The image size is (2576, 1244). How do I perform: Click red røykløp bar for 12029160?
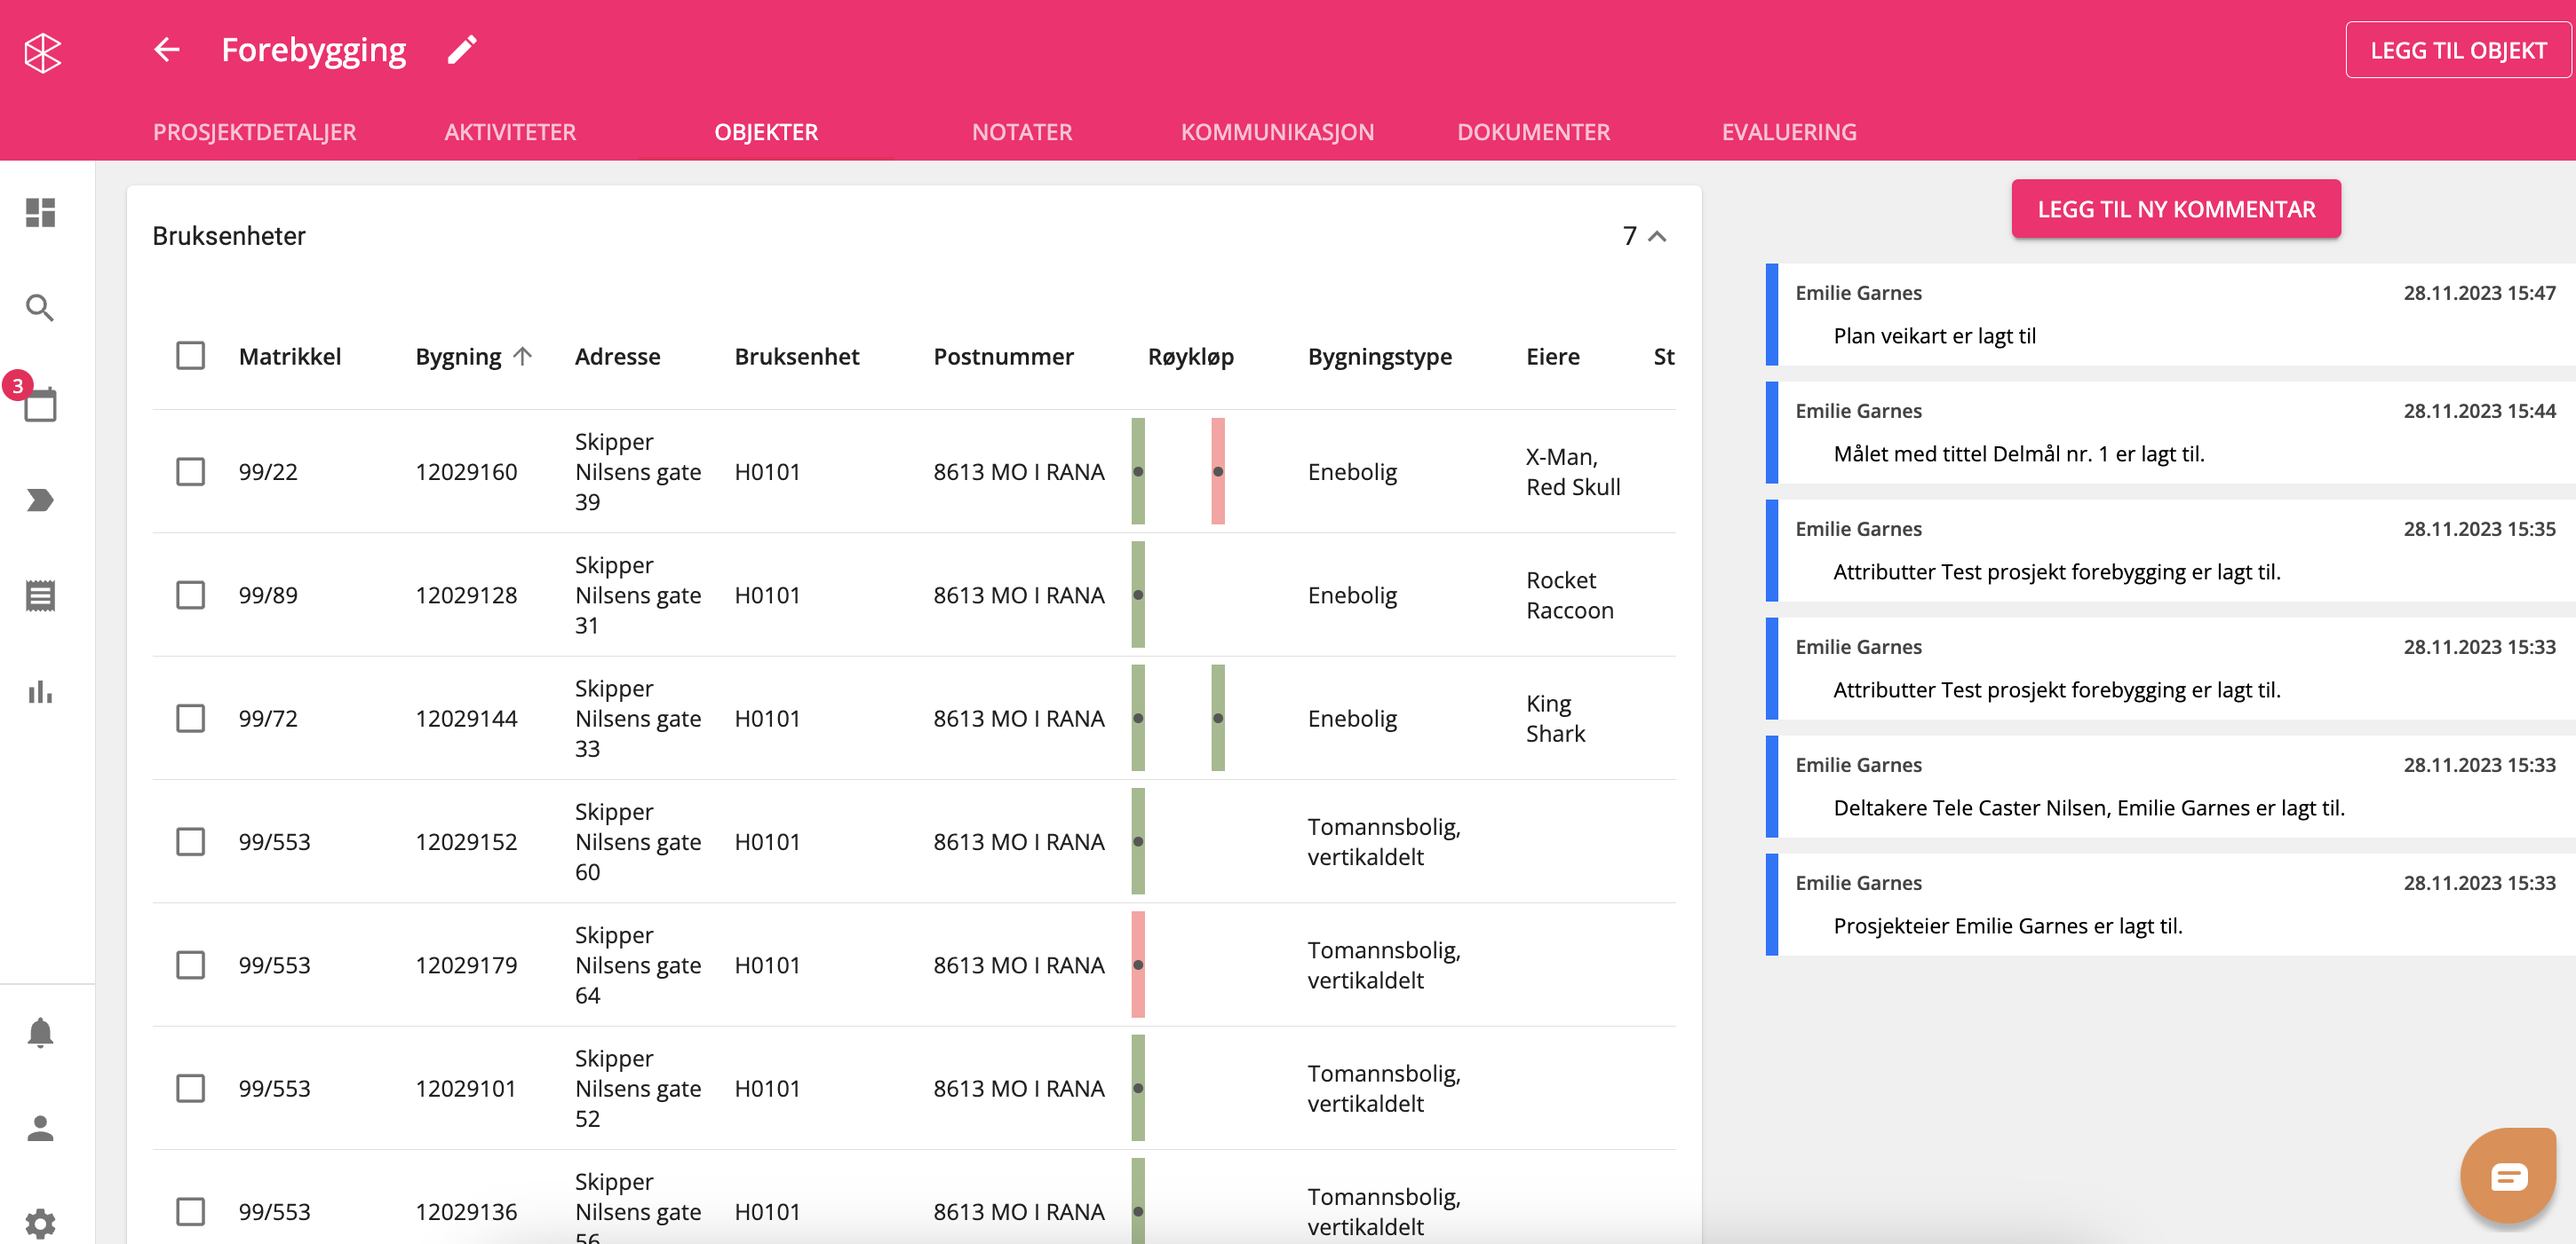1218,472
